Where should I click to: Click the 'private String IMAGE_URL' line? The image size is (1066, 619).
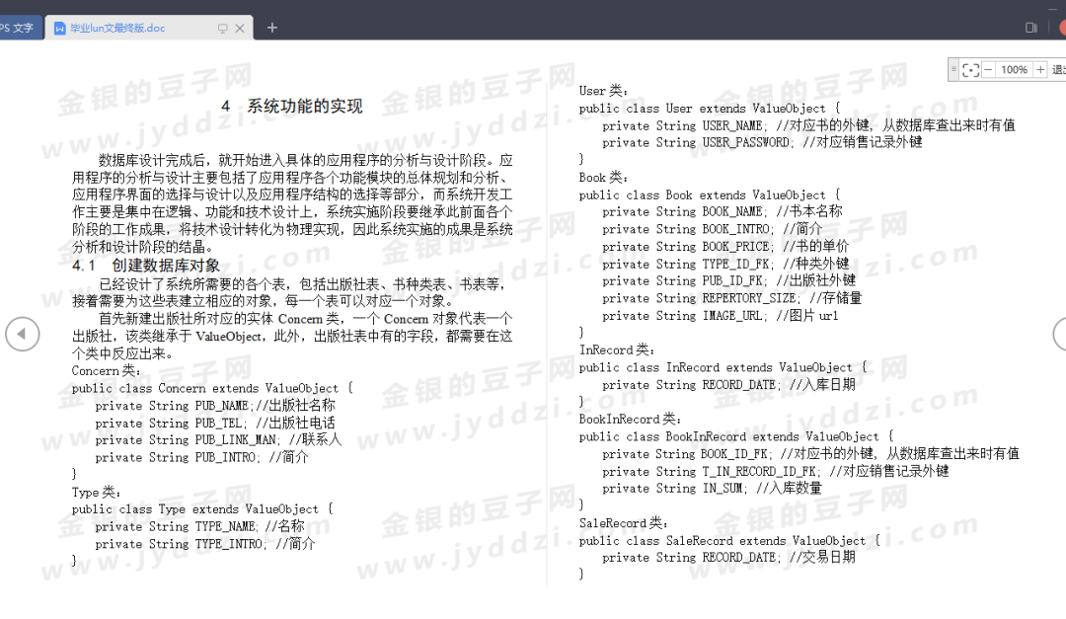point(720,316)
